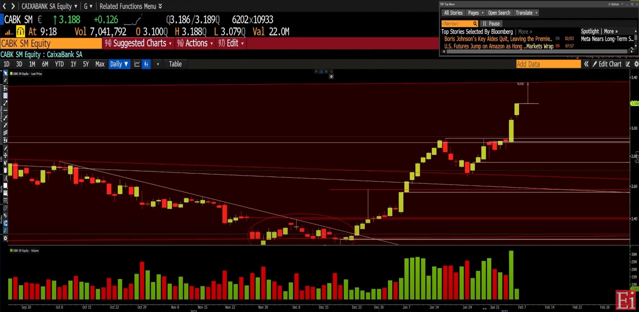Open the Pages dropdown in Top News
The height and width of the screenshot is (312, 639).
coord(476,13)
